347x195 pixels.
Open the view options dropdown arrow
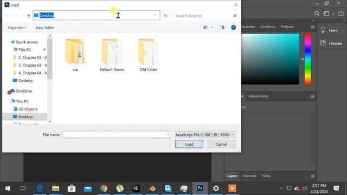point(211,28)
